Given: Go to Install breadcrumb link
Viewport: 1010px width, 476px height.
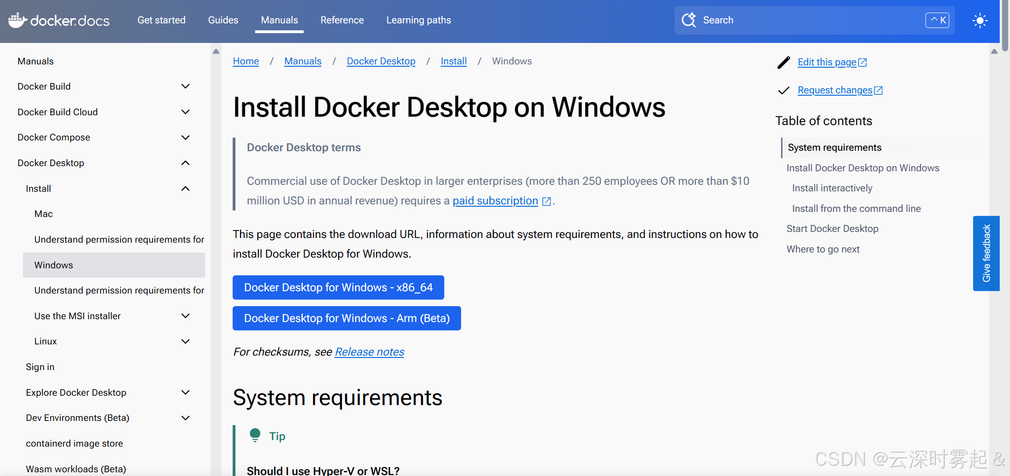Looking at the screenshot, I should [x=454, y=61].
